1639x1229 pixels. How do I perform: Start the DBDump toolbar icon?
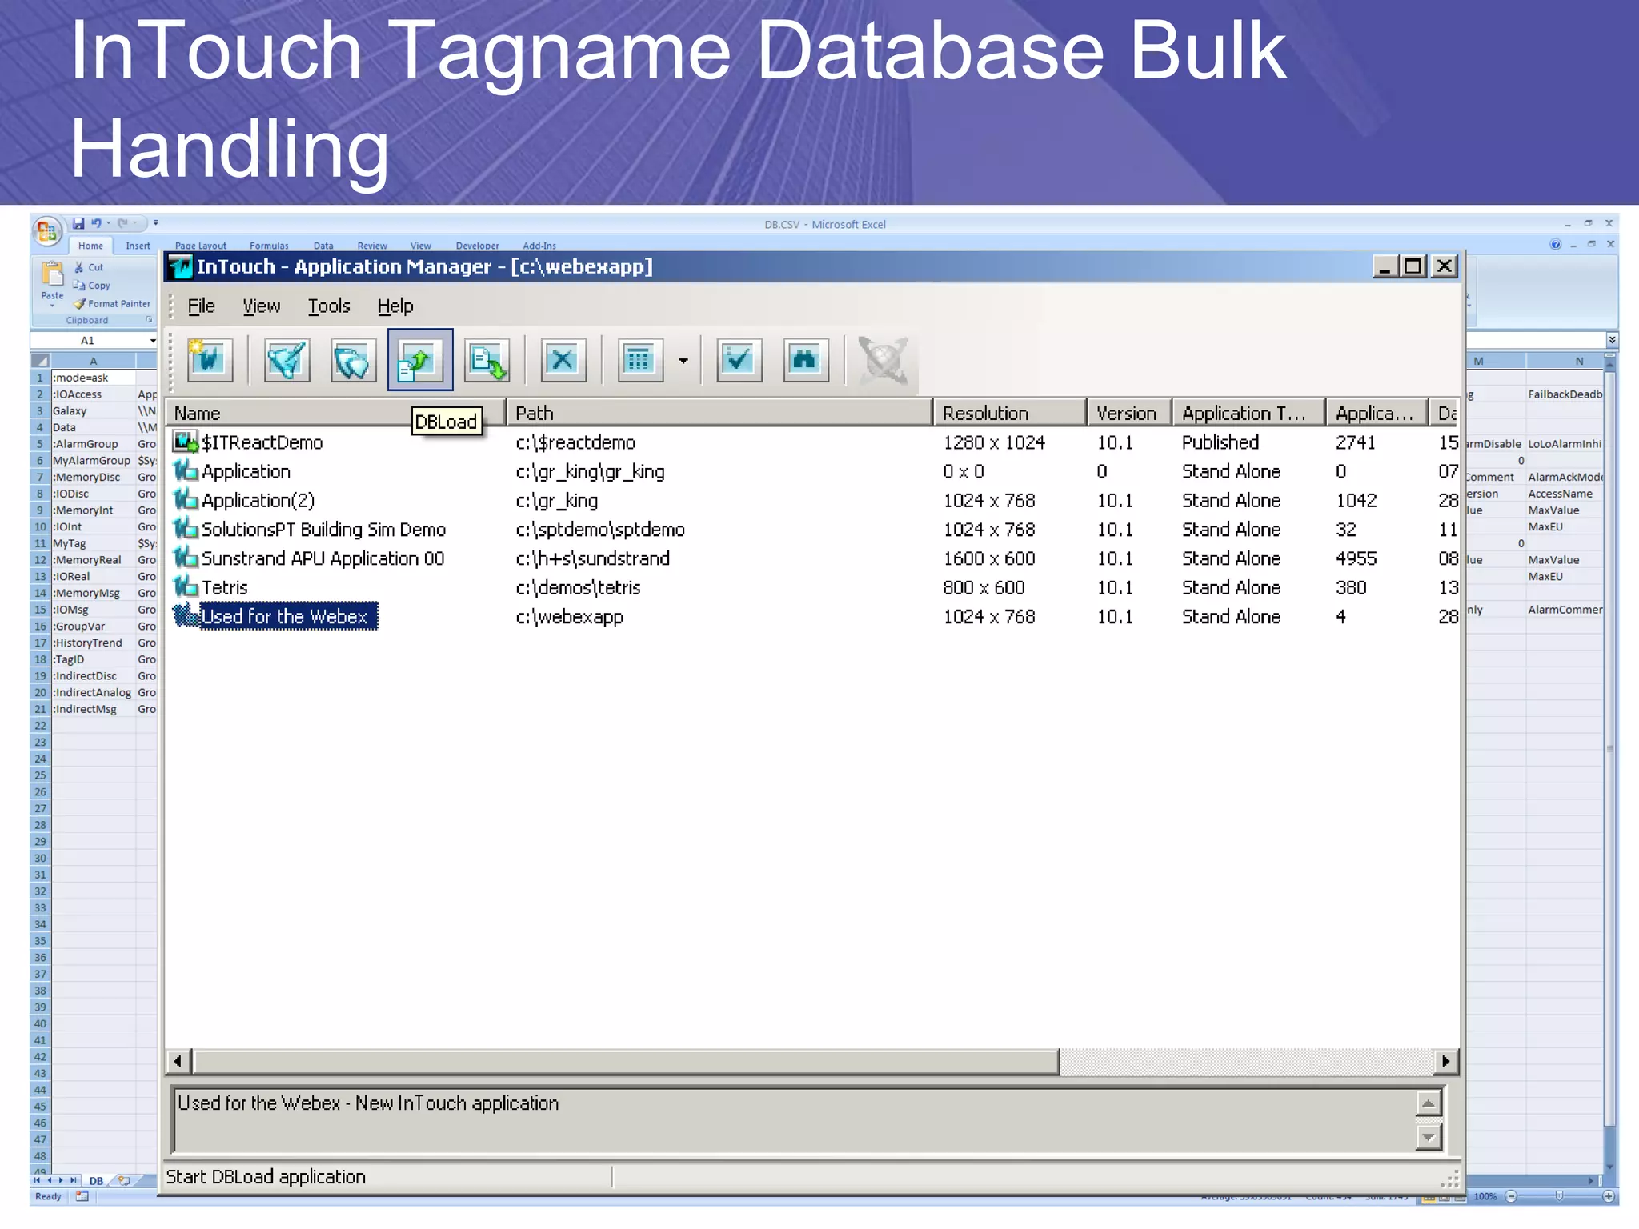coord(487,360)
